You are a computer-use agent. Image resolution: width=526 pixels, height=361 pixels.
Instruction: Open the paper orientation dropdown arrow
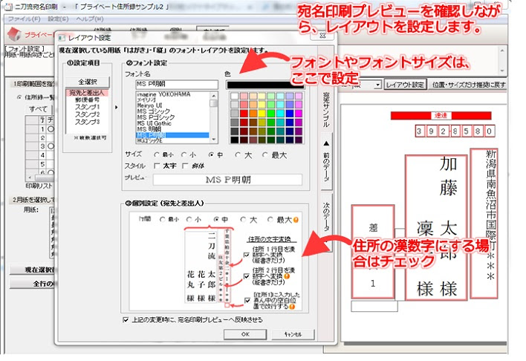click(x=377, y=85)
